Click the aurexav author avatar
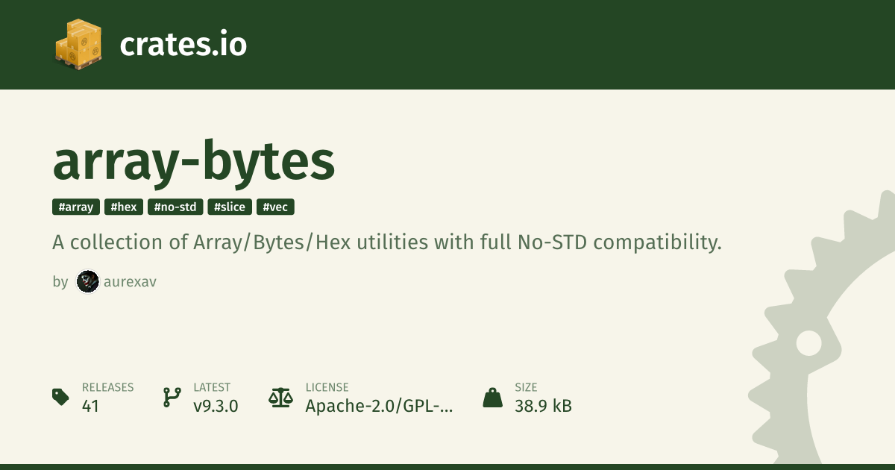 tap(87, 281)
